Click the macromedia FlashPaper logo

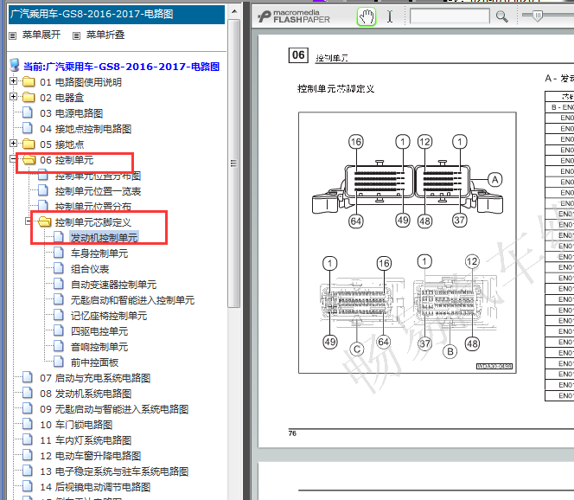(x=294, y=16)
